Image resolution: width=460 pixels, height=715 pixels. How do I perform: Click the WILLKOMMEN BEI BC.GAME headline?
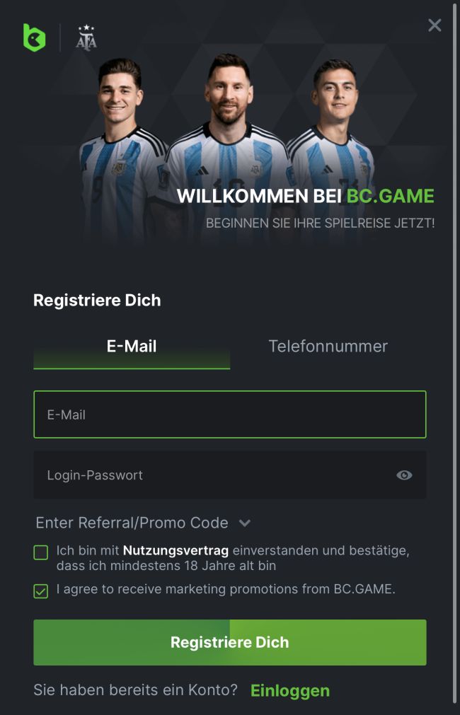pyautogui.click(x=305, y=196)
